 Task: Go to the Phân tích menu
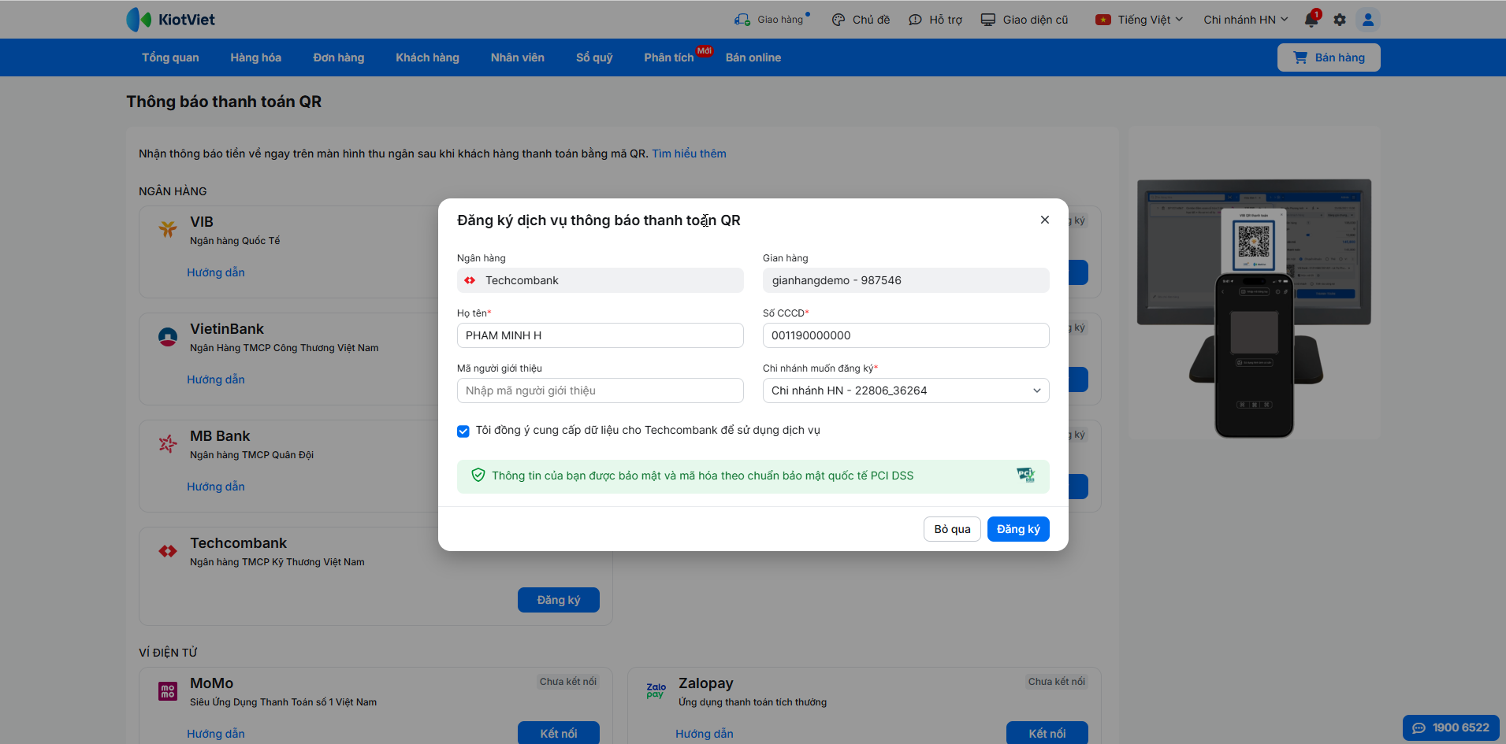click(668, 57)
